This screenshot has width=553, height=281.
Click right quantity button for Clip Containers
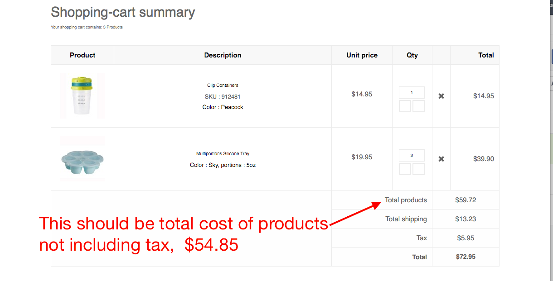(419, 106)
